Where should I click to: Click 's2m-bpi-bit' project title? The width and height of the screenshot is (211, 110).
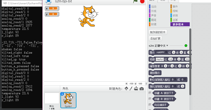pos(63,1)
